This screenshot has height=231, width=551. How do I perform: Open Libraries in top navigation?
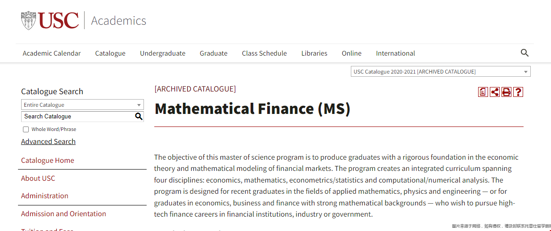[x=314, y=53]
